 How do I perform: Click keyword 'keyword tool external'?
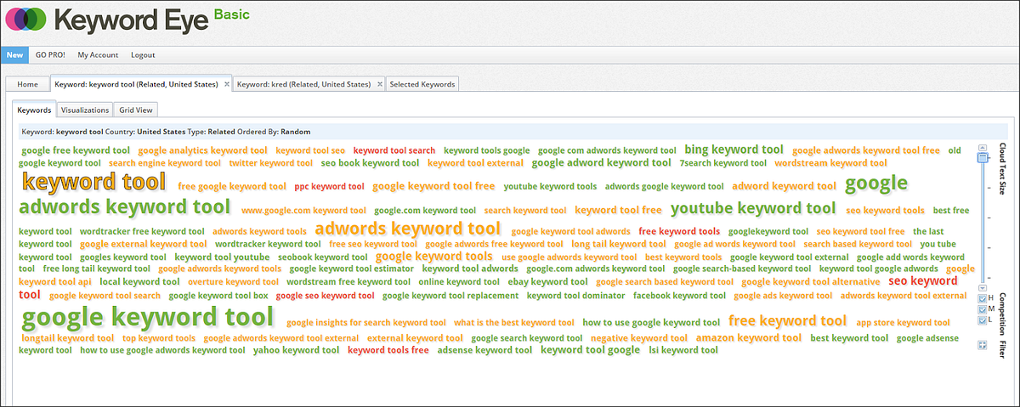coord(475,163)
